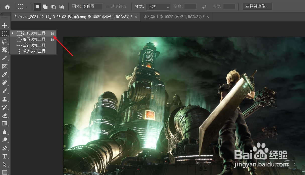This screenshot has height=175, width=305.
Task: Click the 选择并遮住... button
Action: tap(257, 6)
